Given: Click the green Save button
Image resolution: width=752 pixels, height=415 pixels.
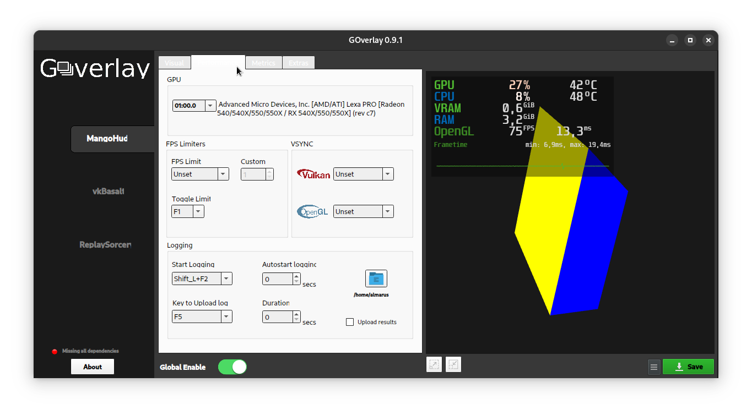Looking at the screenshot, I should point(688,367).
